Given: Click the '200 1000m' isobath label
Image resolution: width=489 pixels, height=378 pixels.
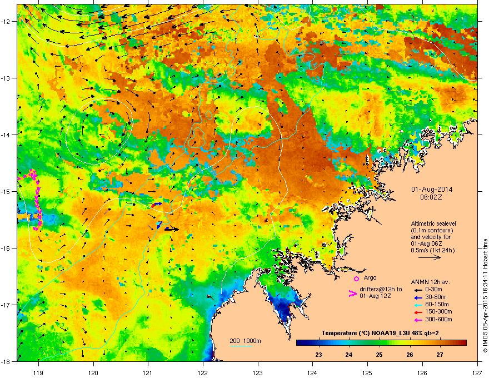Looking at the screenshot, I should coord(245,341).
